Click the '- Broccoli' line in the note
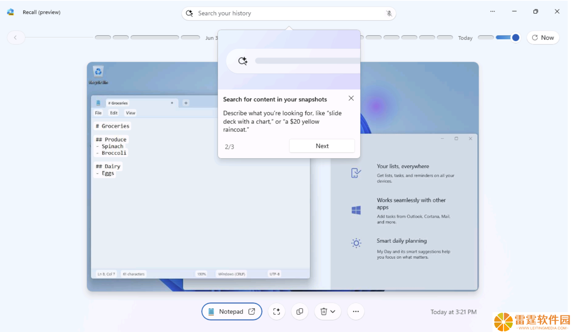Image resolution: width=572 pixels, height=332 pixels. [111, 153]
